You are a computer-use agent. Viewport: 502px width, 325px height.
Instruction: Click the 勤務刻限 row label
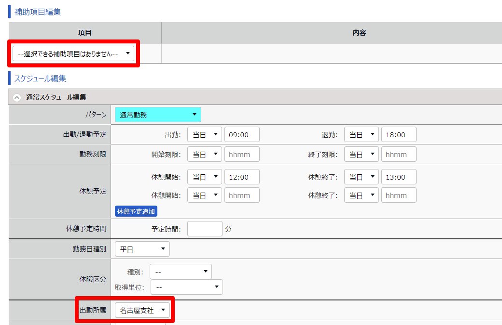(93, 154)
